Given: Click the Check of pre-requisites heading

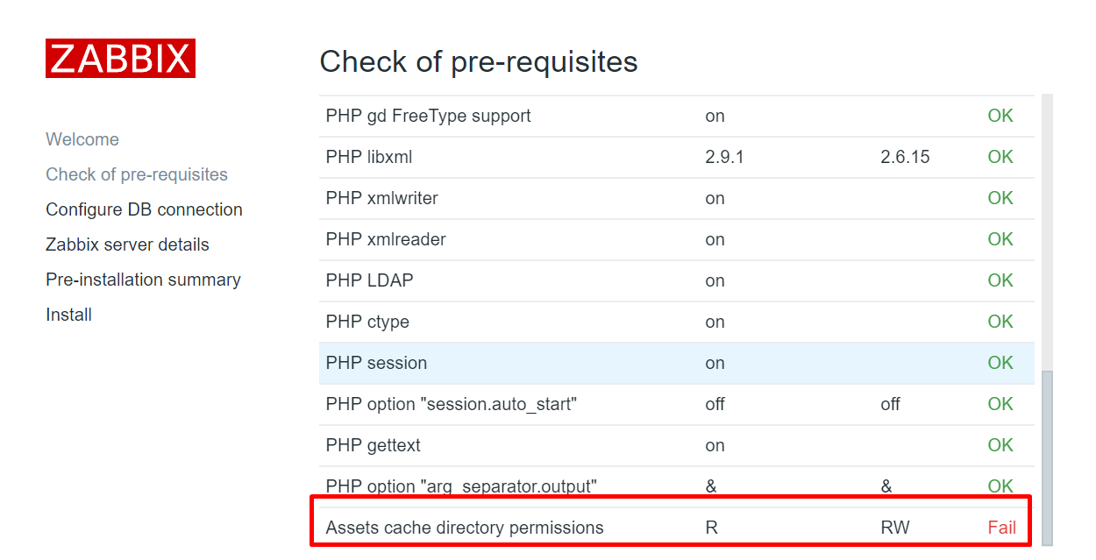Looking at the screenshot, I should 479,62.
